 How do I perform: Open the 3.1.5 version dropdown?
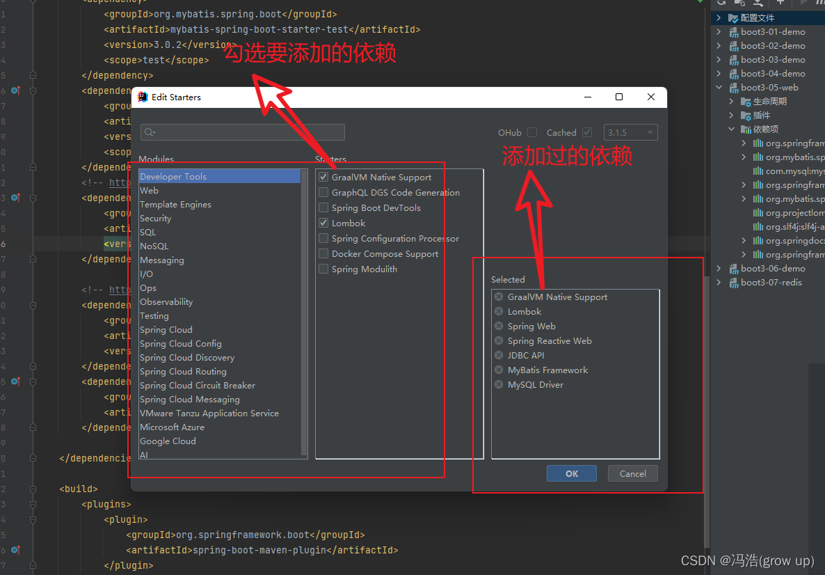[630, 132]
